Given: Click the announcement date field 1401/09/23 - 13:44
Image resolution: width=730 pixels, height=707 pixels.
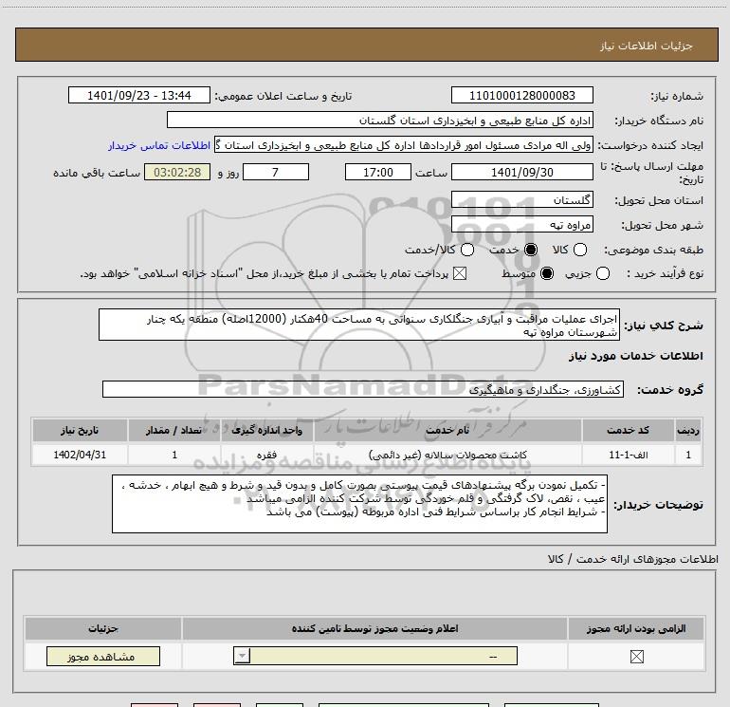Looking at the screenshot, I should [x=139, y=96].
